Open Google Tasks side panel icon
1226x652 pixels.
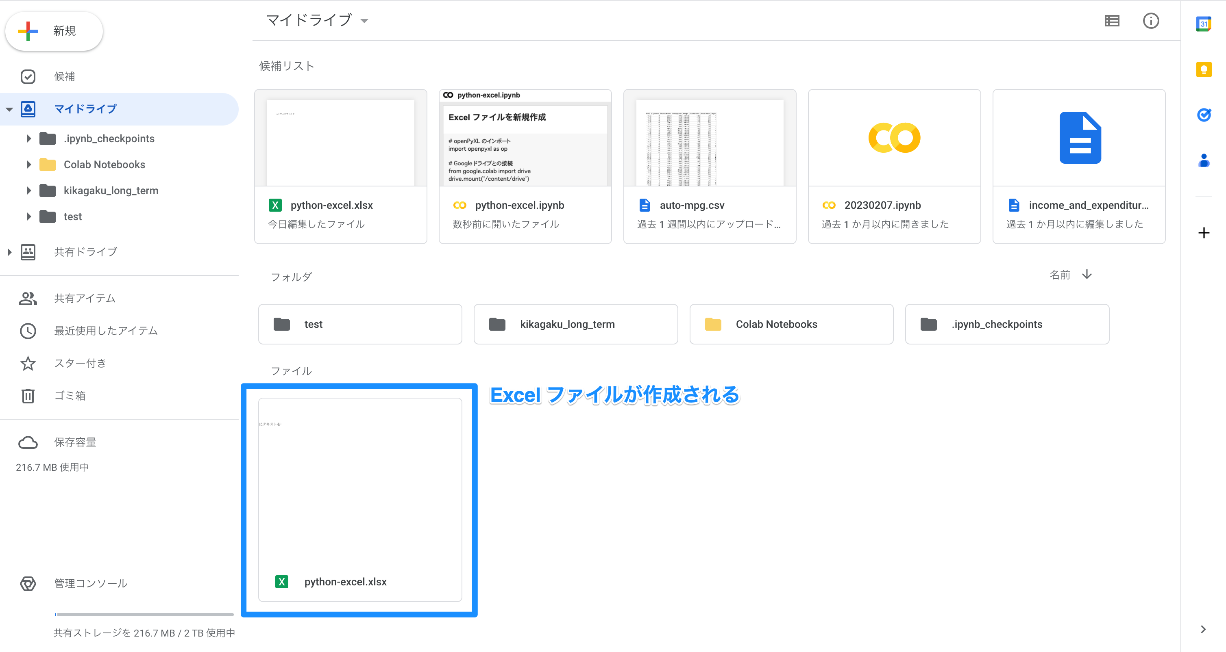click(1203, 115)
